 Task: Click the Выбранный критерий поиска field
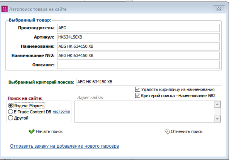pos(149,82)
